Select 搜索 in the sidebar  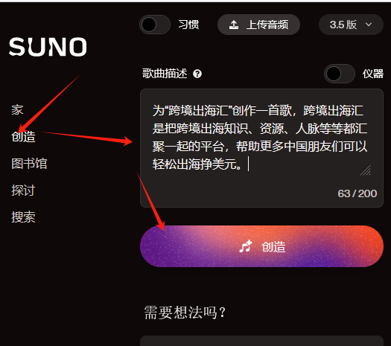point(23,217)
